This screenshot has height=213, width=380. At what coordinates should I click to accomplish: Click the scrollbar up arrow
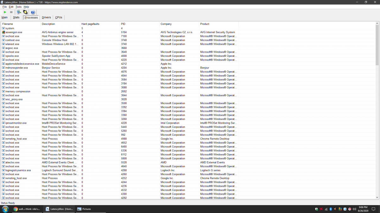tap(377, 24)
